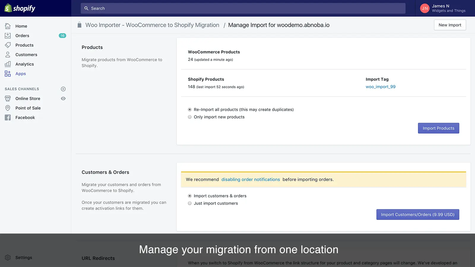
Task: Click the Import Tag label
Action: pyautogui.click(x=377, y=79)
